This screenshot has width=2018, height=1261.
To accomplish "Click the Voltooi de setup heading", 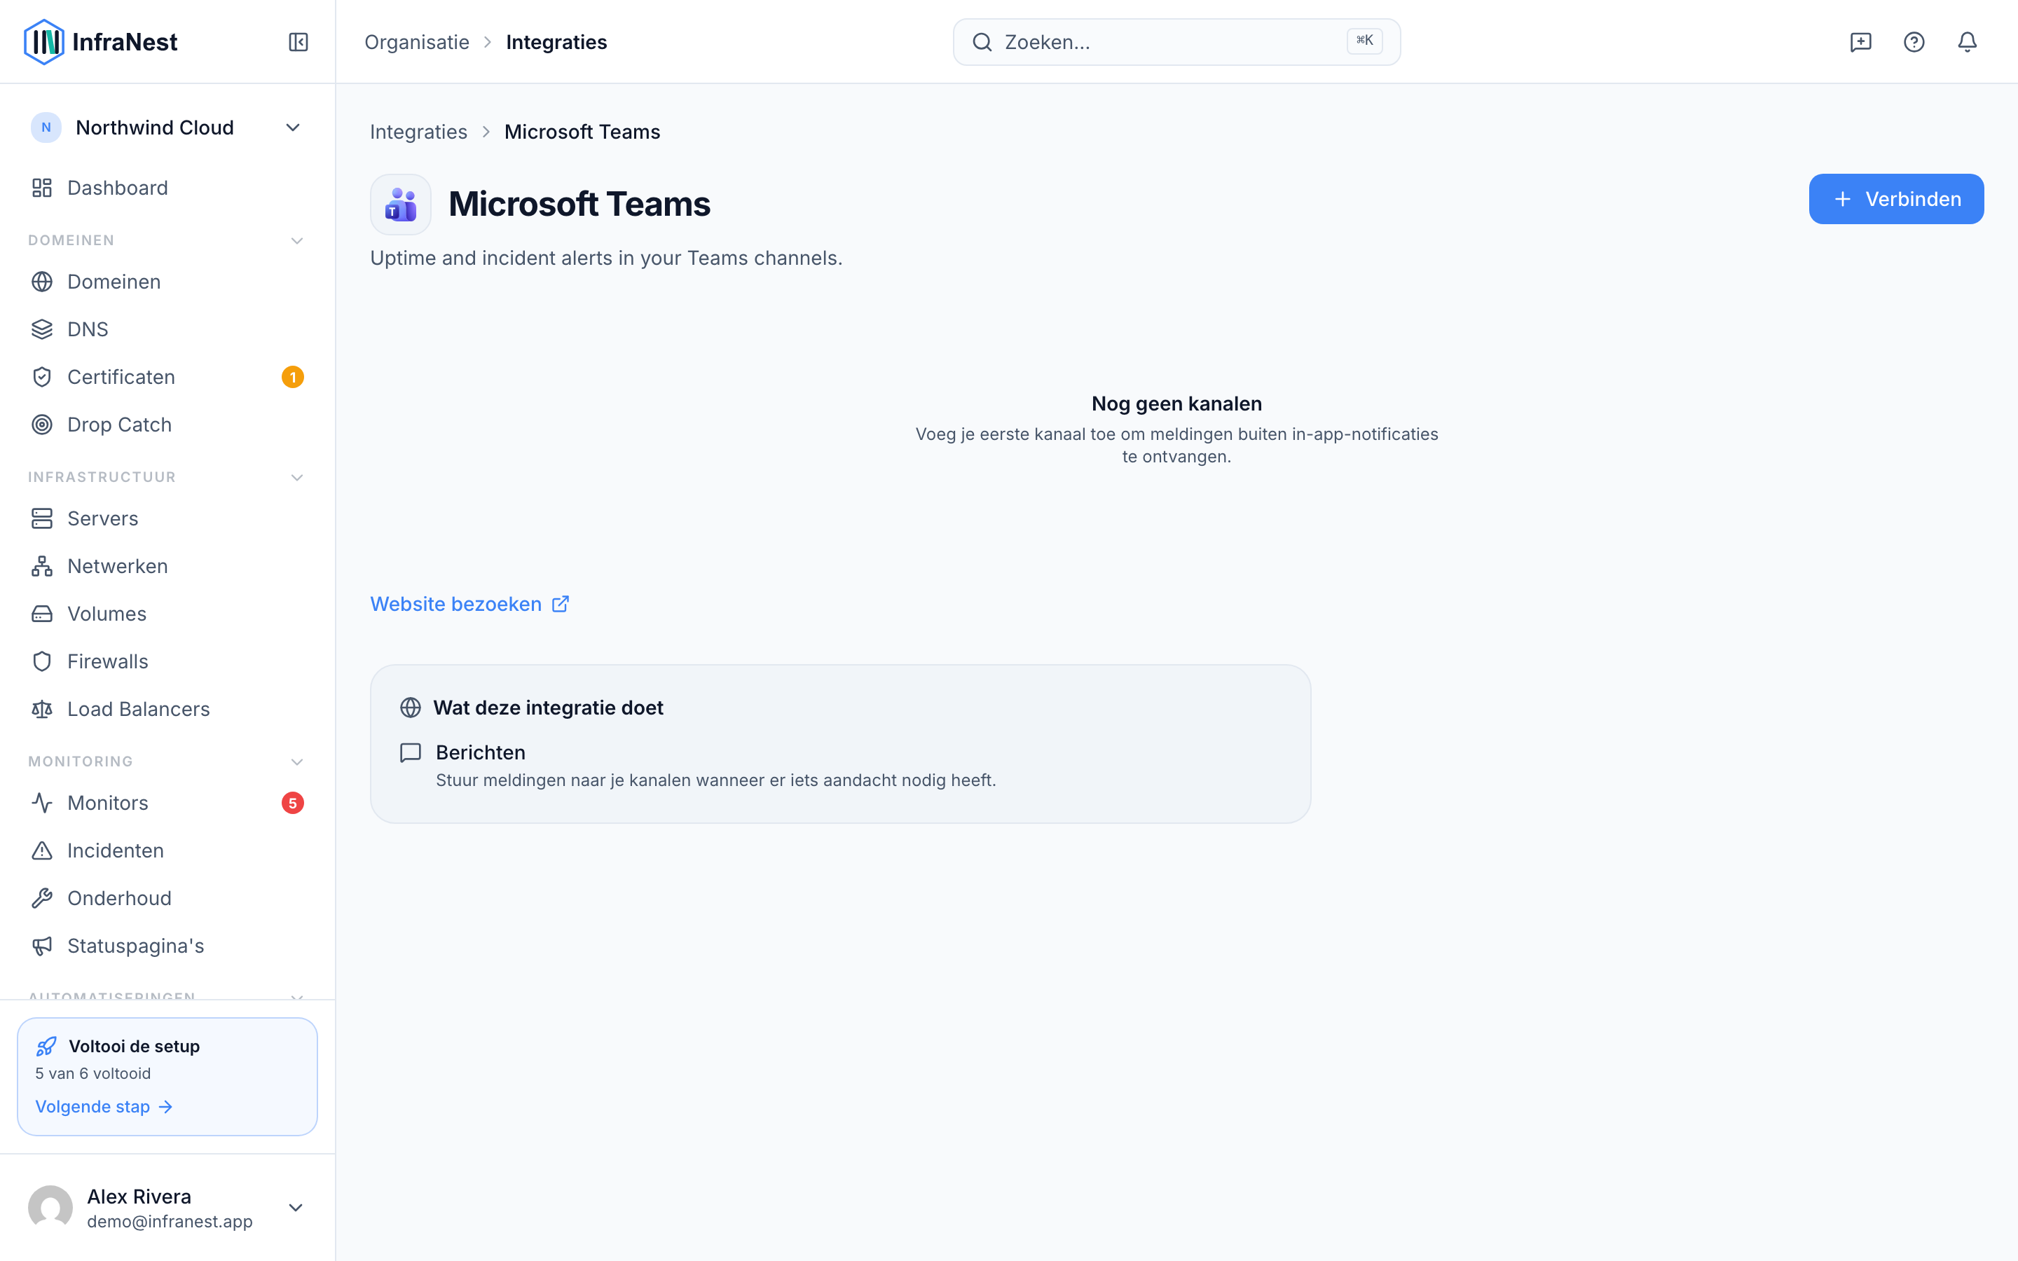I will click(x=135, y=1046).
